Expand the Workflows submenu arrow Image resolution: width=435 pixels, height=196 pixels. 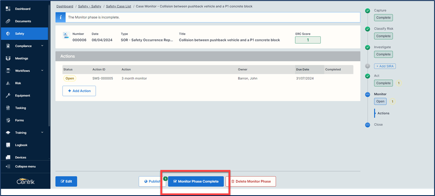pos(42,71)
